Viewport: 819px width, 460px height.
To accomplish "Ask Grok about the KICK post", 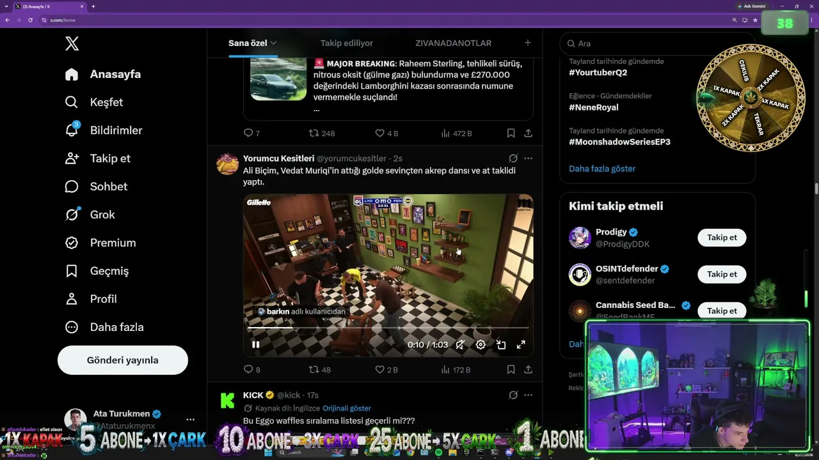I will coord(513,395).
